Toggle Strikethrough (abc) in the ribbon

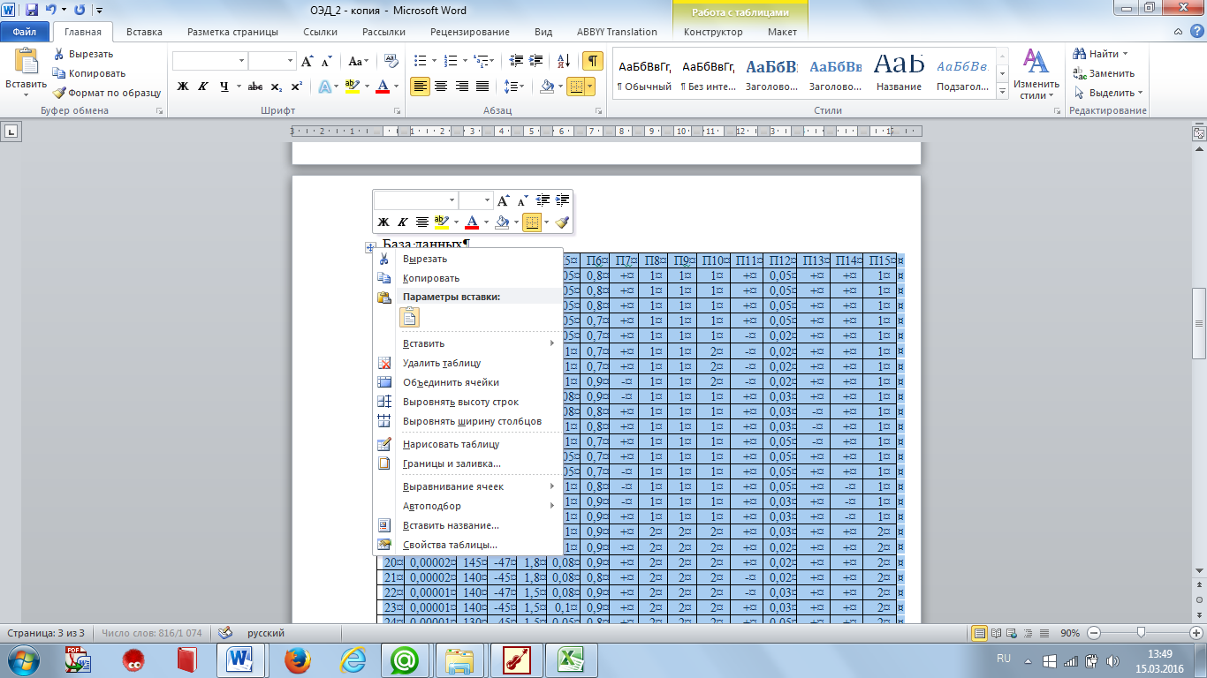click(x=255, y=87)
